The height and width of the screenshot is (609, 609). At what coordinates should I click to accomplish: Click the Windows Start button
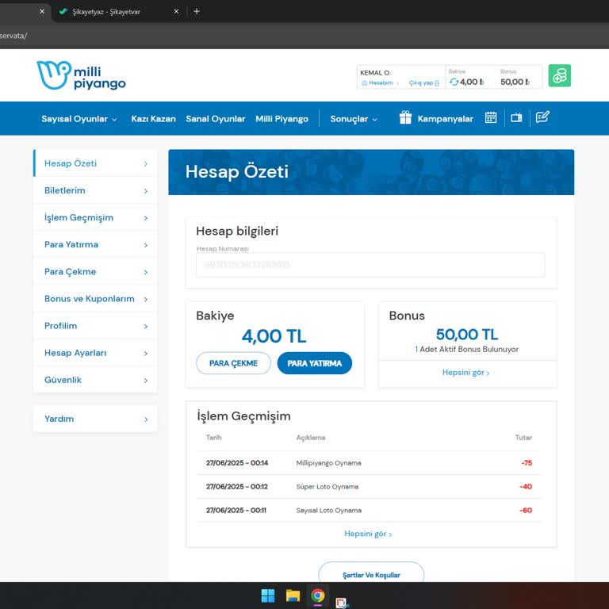pos(268,596)
